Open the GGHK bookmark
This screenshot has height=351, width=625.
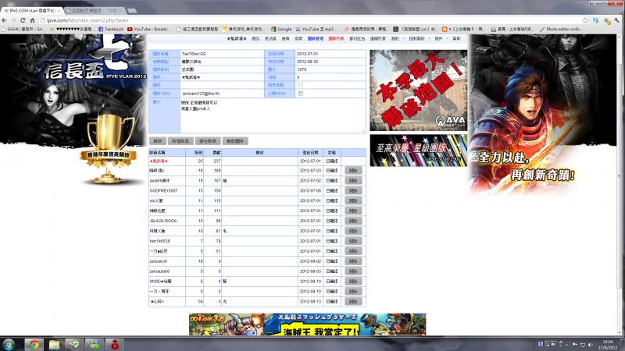pyautogui.click(x=23, y=29)
